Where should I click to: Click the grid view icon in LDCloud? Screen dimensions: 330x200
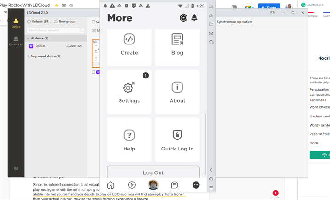[x=94, y=31]
